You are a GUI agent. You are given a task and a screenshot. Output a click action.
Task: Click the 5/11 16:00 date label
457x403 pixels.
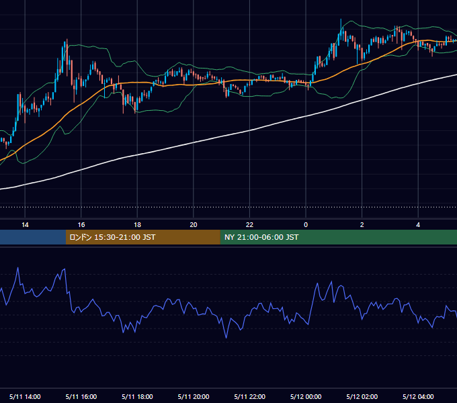click(x=81, y=396)
